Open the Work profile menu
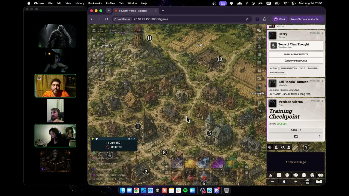The image size is (349, 196). [x=279, y=19]
